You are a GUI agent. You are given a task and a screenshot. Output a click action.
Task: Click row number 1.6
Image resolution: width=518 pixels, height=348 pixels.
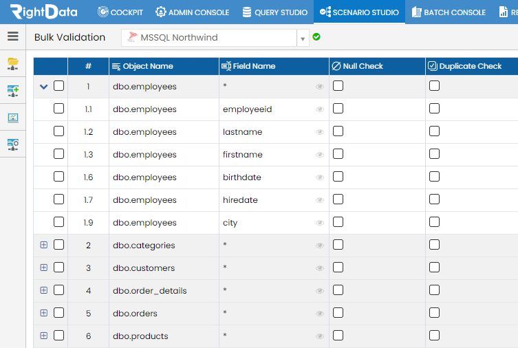pyautogui.click(x=88, y=177)
